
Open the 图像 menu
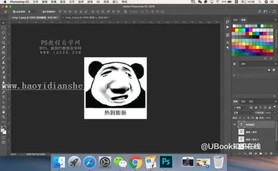[x=54, y=2]
